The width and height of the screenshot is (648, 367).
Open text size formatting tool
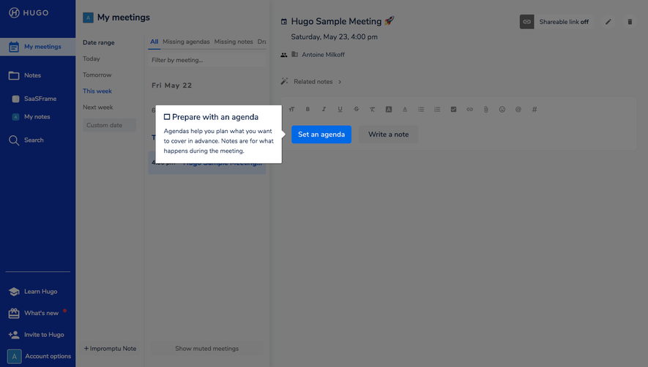coord(291,110)
